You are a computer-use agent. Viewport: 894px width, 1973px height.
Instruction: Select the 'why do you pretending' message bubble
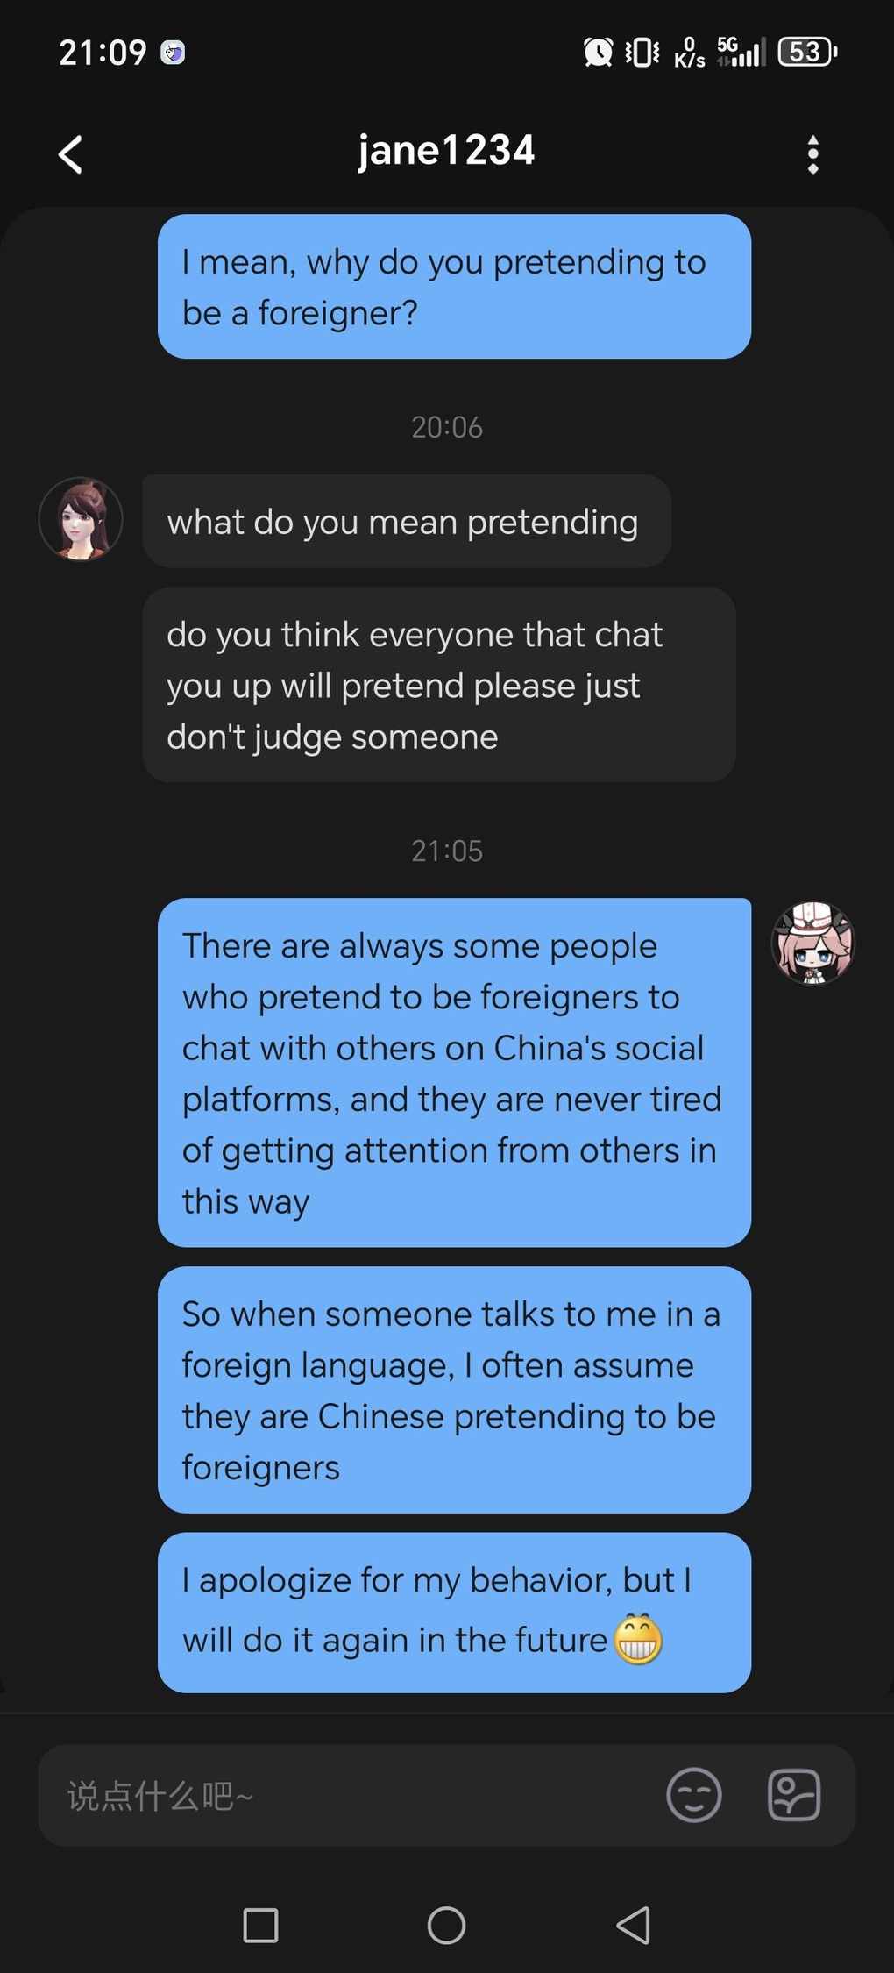click(454, 286)
